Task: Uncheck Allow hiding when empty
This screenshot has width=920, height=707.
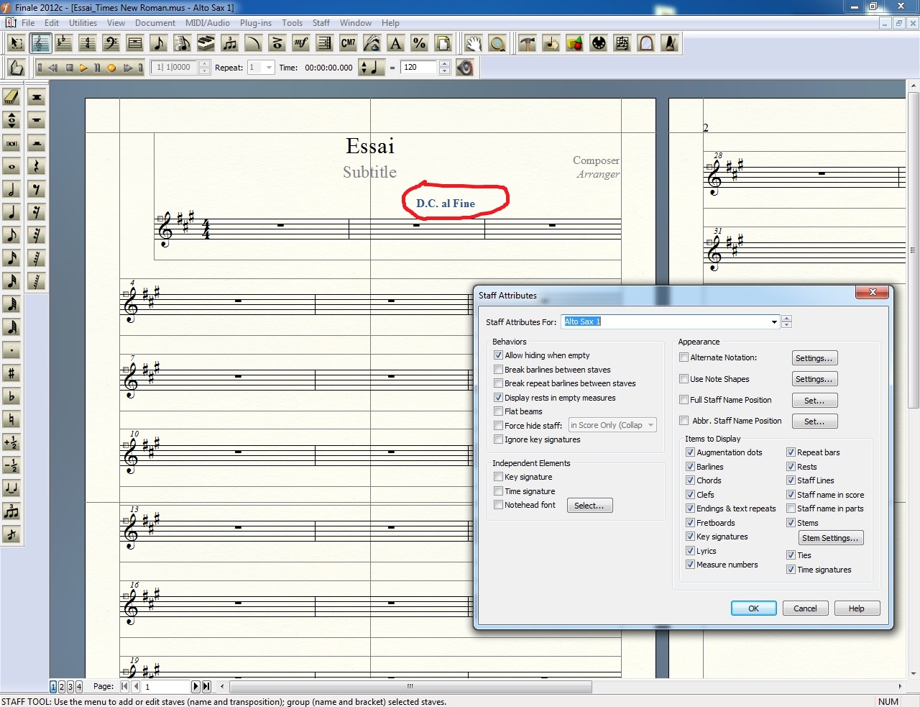Action: [498, 355]
